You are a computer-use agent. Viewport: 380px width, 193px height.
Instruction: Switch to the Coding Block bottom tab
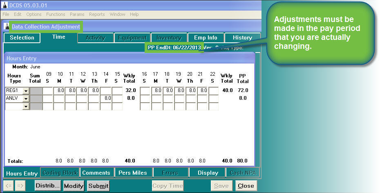coord(60,173)
